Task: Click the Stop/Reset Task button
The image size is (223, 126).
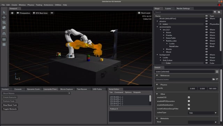Action: pos(10,105)
